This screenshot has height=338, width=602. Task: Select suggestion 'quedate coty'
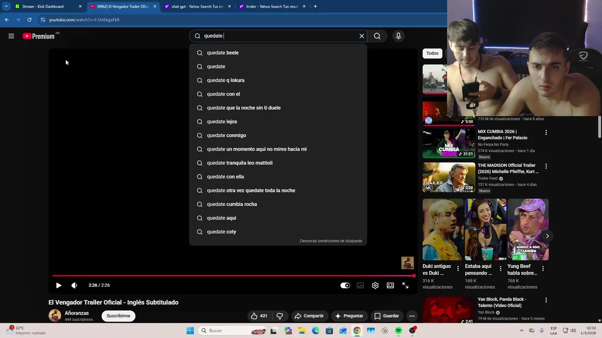pyautogui.click(x=278, y=232)
